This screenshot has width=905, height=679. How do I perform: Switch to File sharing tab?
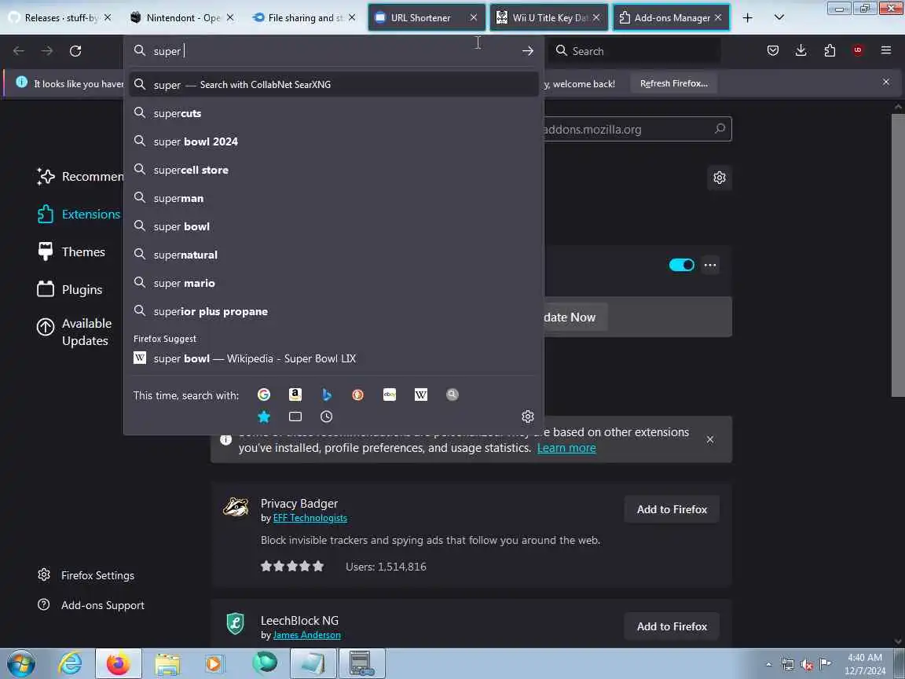304,18
